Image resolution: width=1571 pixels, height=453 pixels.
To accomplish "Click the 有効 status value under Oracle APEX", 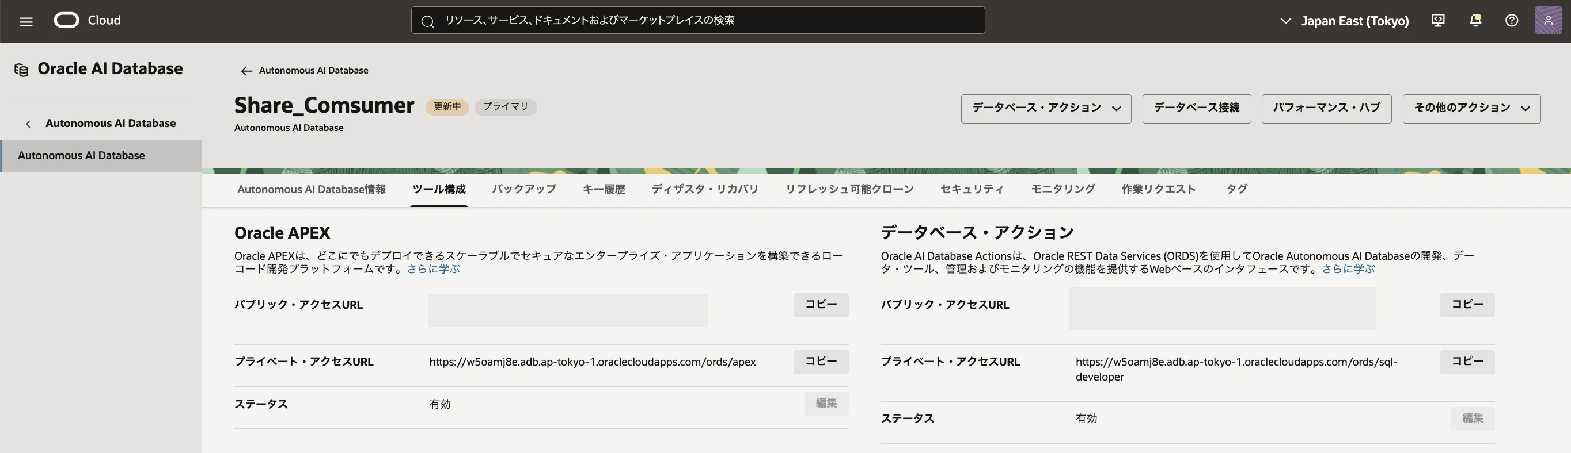I will coord(440,404).
